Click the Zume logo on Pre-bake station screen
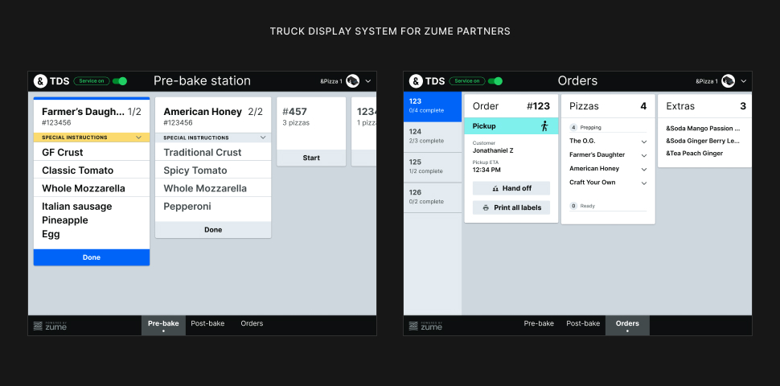Viewport: 780px width, 386px height. tap(51, 326)
